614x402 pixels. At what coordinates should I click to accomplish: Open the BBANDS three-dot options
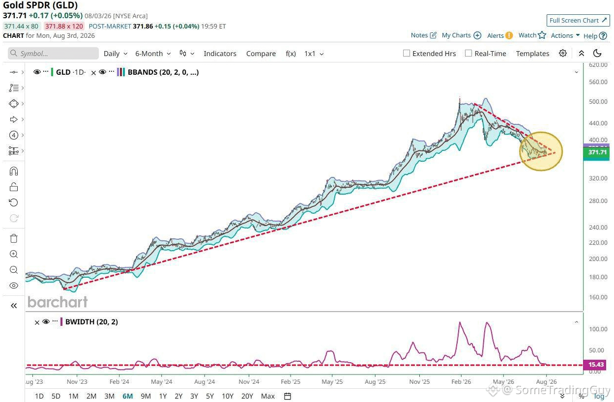pos(111,72)
